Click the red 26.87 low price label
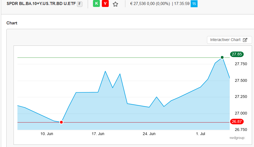The height and width of the screenshot is (147, 254). 237,121
